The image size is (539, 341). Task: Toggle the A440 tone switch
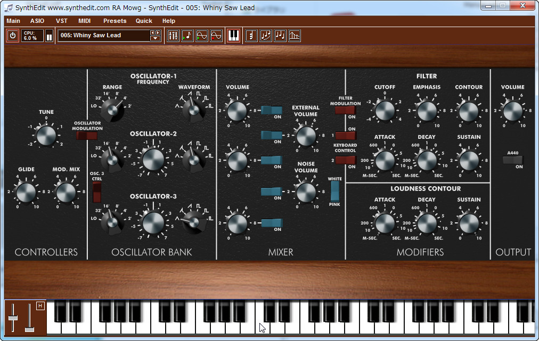click(x=512, y=160)
